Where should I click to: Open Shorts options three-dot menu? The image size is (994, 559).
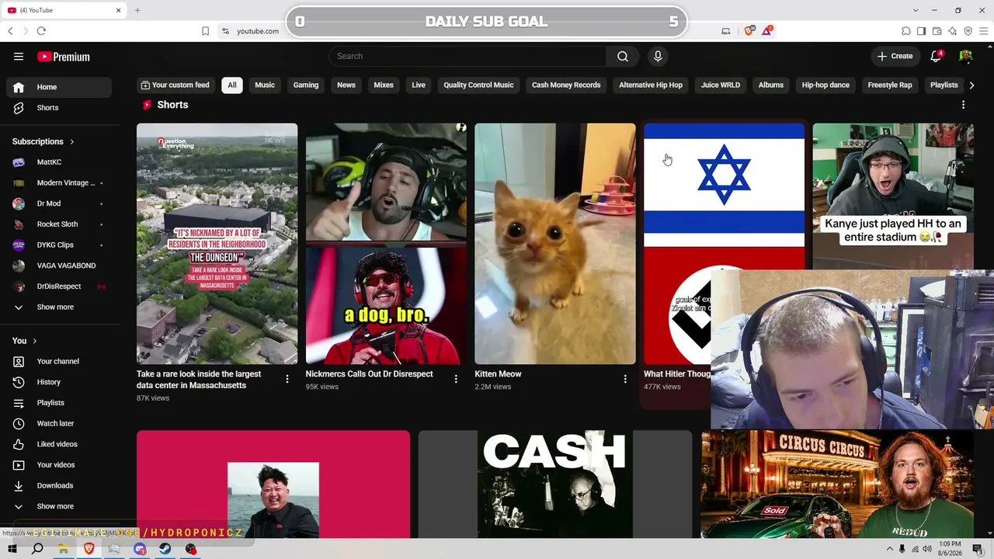[x=964, y=105]
